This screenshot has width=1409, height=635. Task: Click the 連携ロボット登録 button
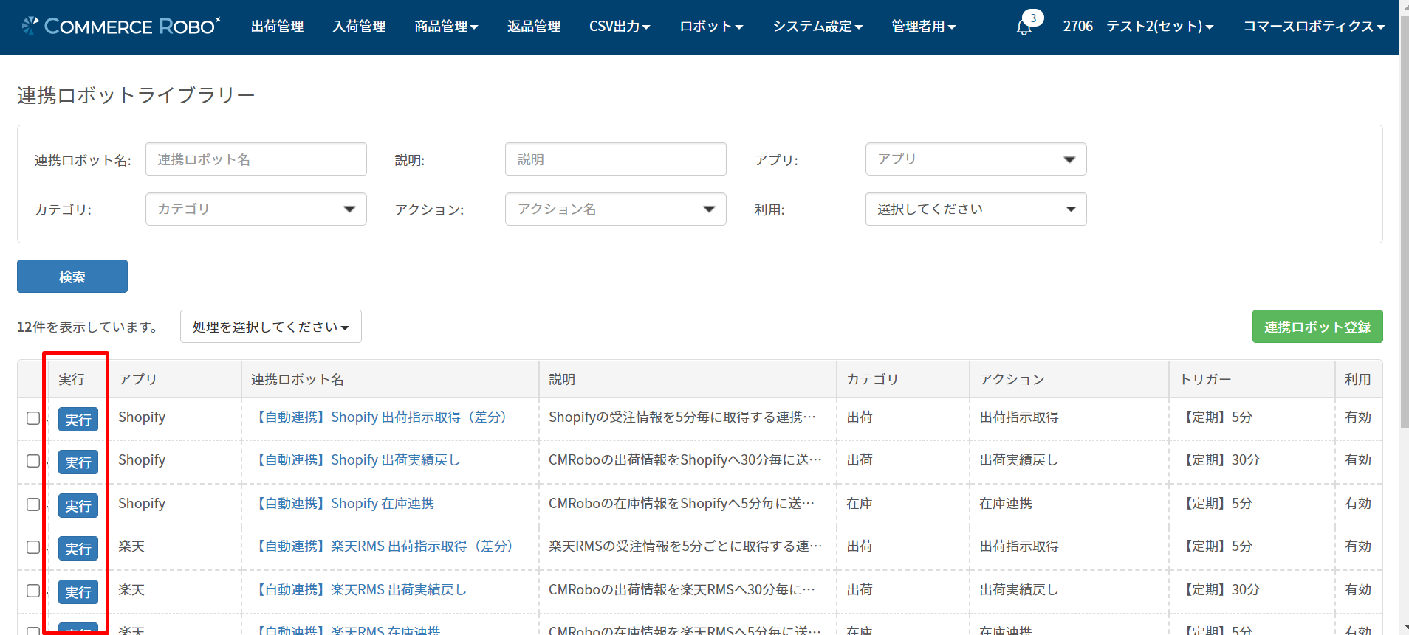[x=1317, y=327]
